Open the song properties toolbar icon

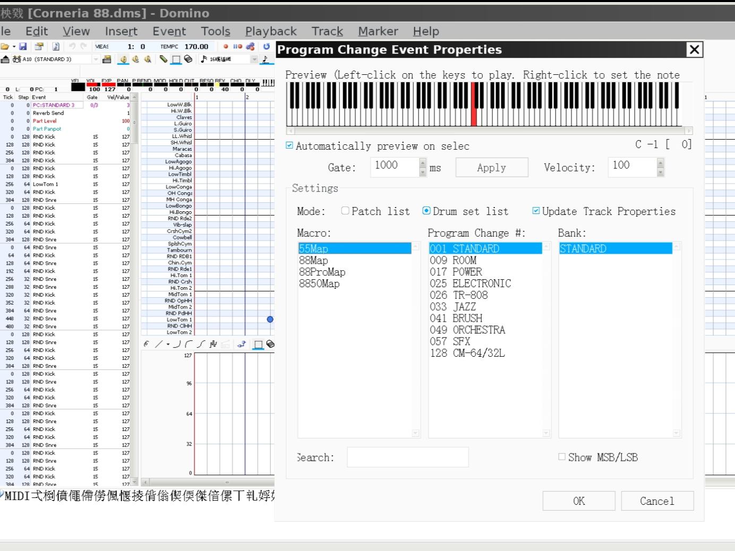click(x=39, y=47)
